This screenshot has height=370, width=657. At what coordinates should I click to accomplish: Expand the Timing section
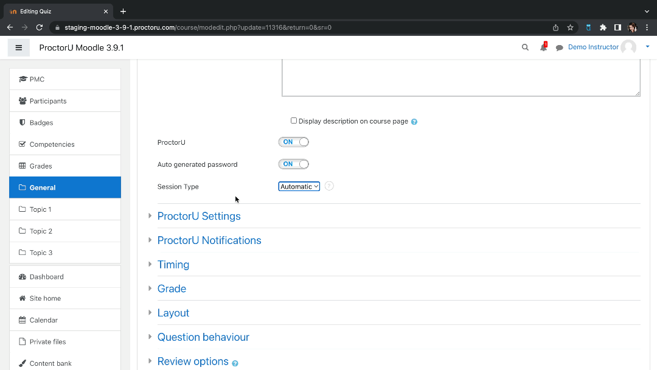click(x=173, y=264)
